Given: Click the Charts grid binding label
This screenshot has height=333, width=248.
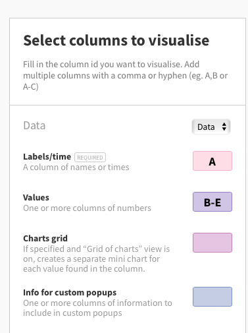Looking at the screenshot, I should [x=45, y=239].
